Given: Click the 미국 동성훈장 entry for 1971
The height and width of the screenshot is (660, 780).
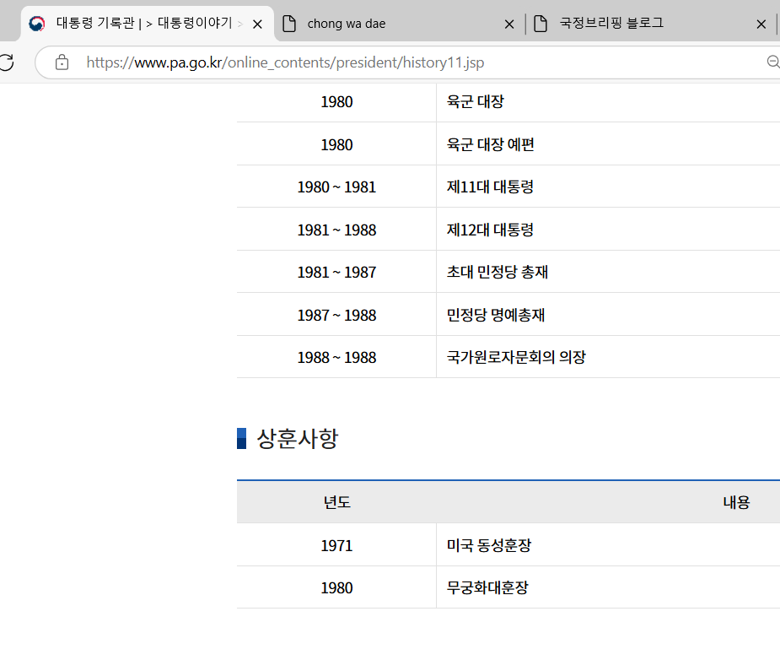Looking at the screenshot, I should tap(488, 545).
